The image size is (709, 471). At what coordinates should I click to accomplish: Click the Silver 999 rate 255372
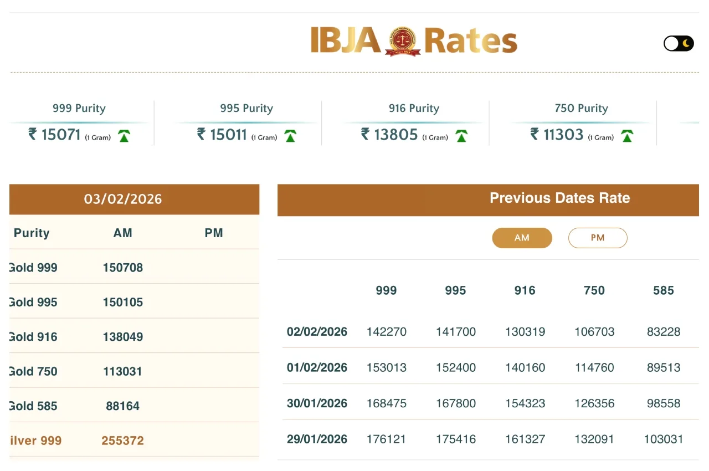pyautogui.click(x=122, y=441)
